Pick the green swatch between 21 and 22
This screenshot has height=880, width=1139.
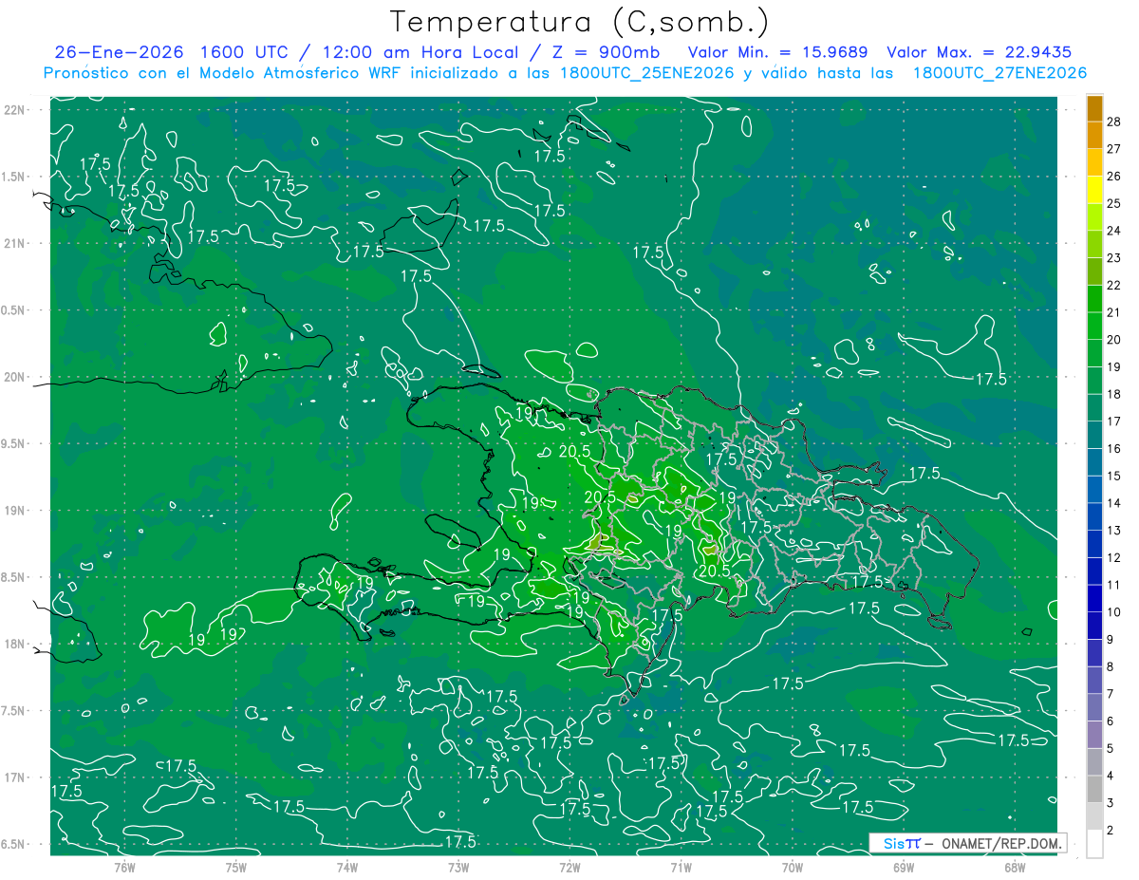pos(1094,299)
